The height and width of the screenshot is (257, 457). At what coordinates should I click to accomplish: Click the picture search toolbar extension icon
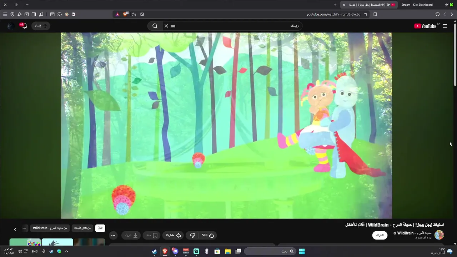(52, 14)
